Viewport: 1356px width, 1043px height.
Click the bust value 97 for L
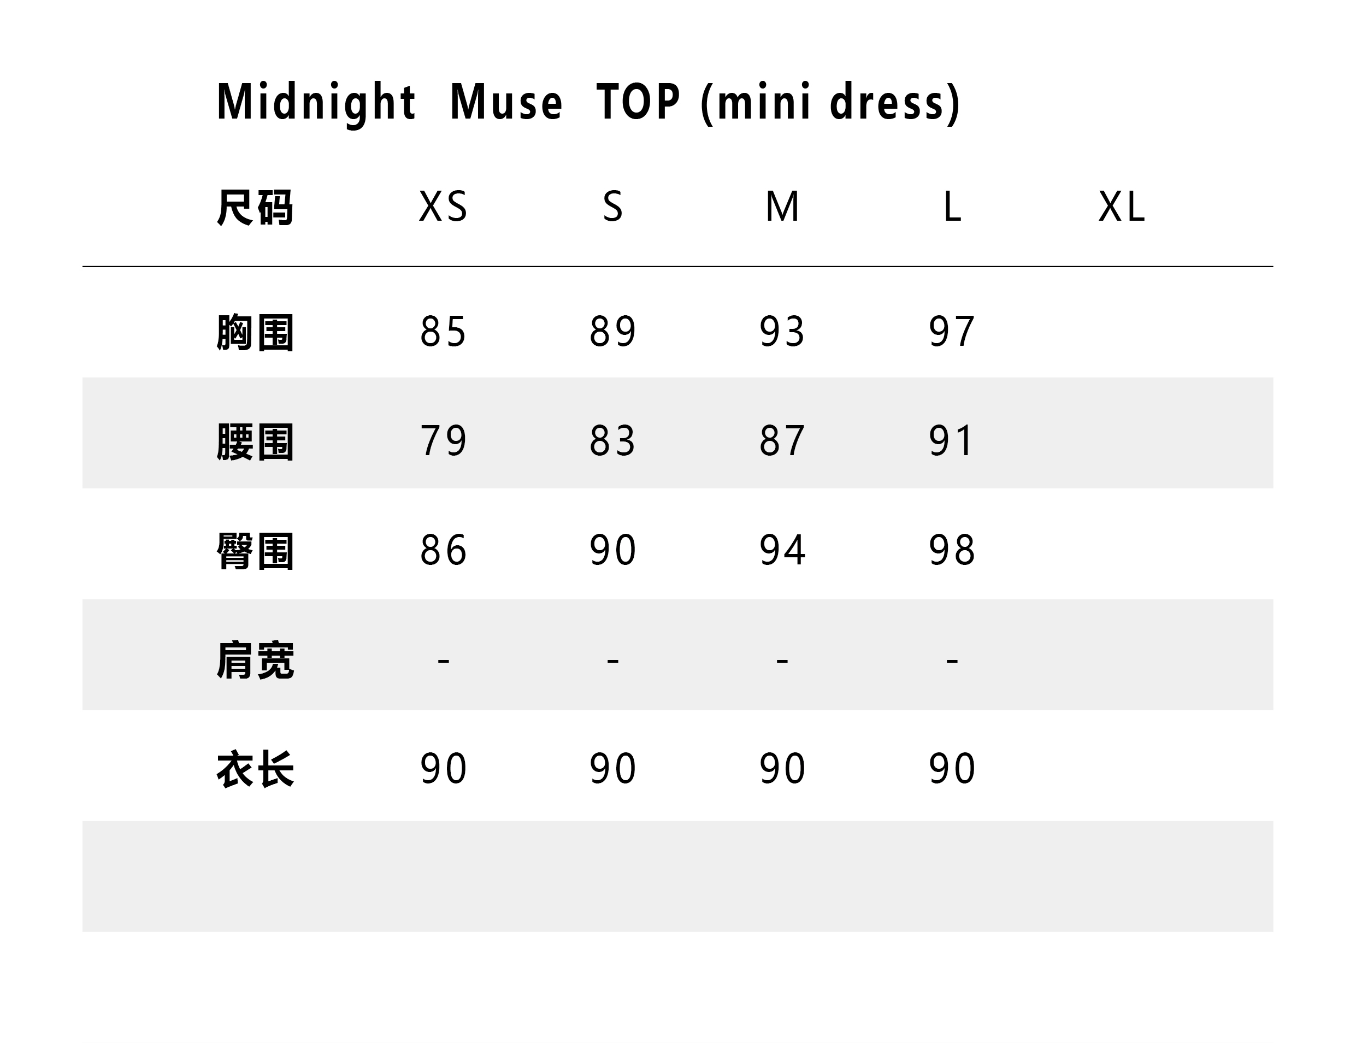pos(952,332)
